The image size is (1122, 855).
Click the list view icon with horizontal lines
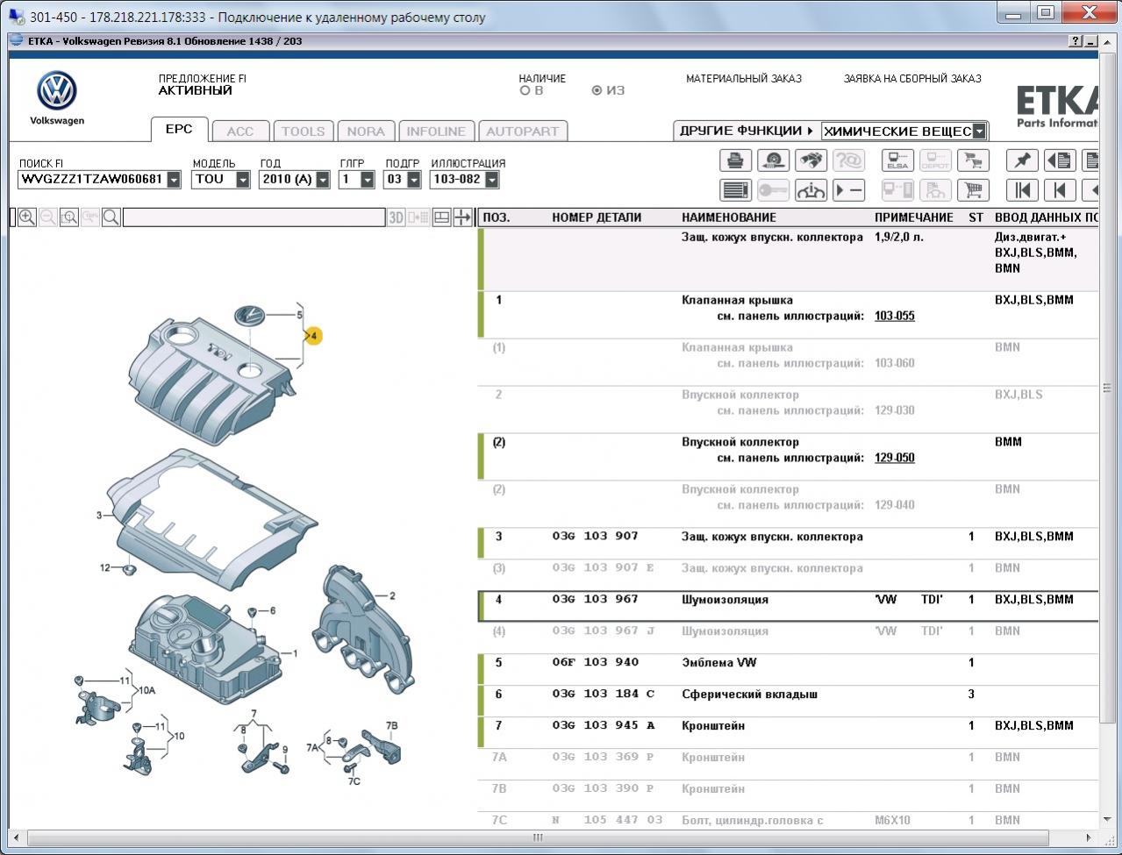point(735,189)
